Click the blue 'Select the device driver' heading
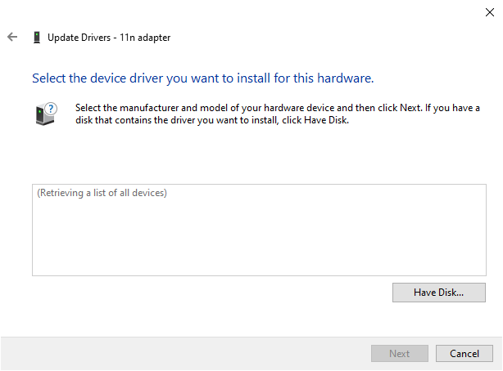Screen dimensions: 503x371 (202, 78)
